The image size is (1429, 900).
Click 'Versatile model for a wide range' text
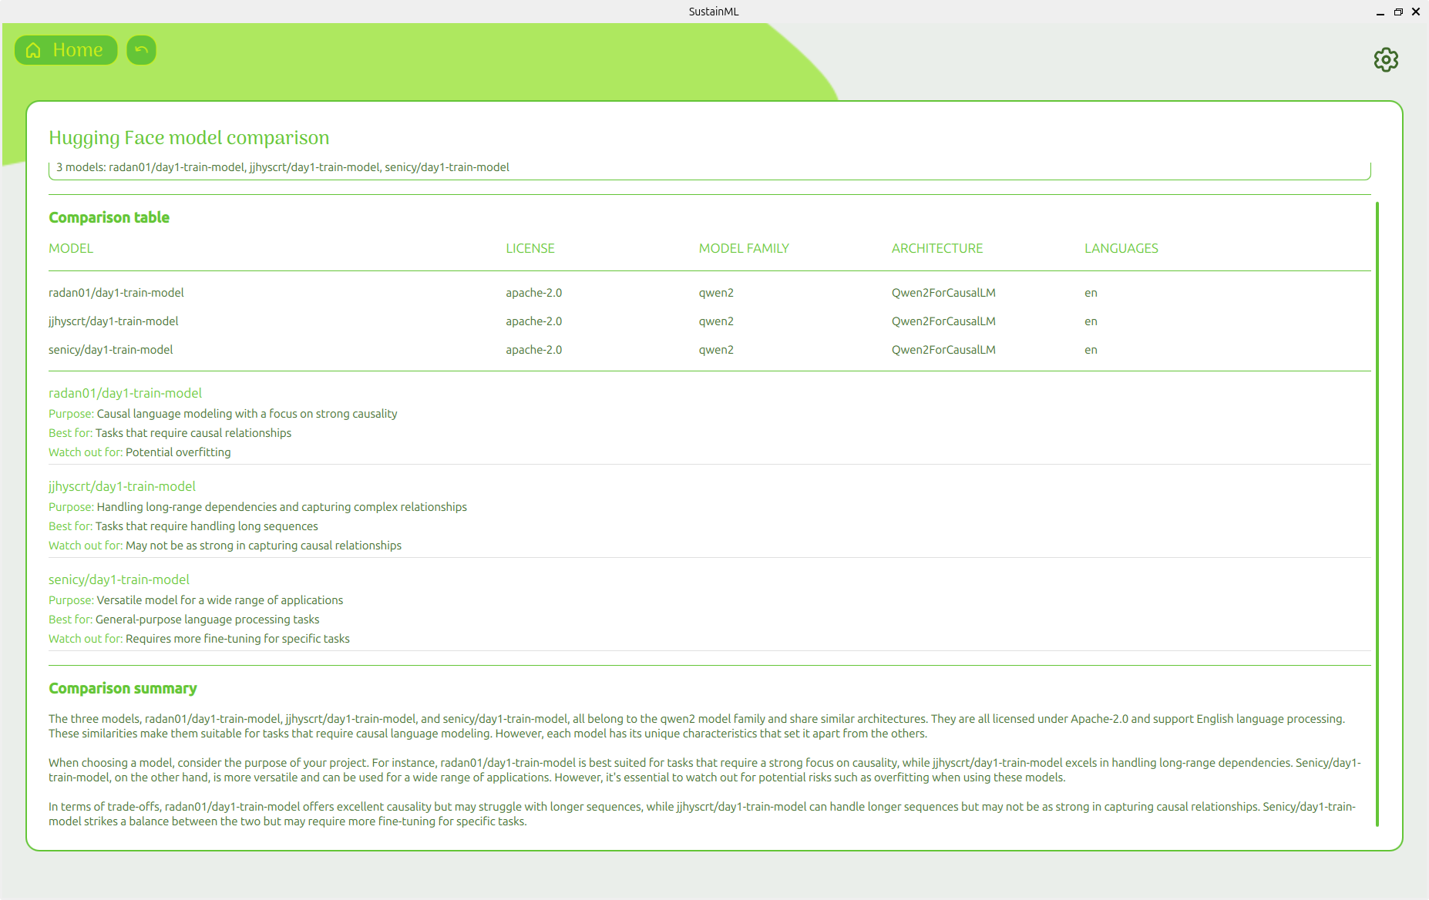click(x=220, y=600)
